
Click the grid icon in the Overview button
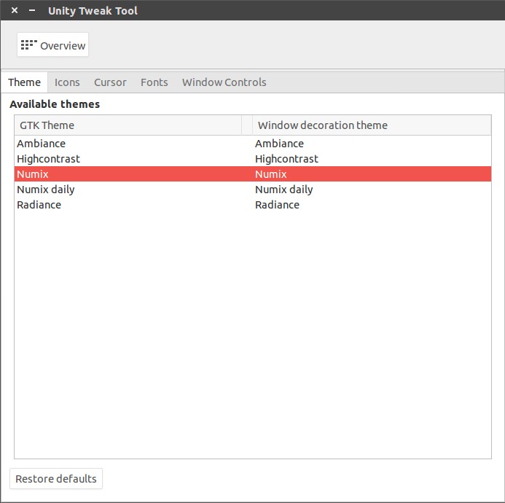(29, 44)
